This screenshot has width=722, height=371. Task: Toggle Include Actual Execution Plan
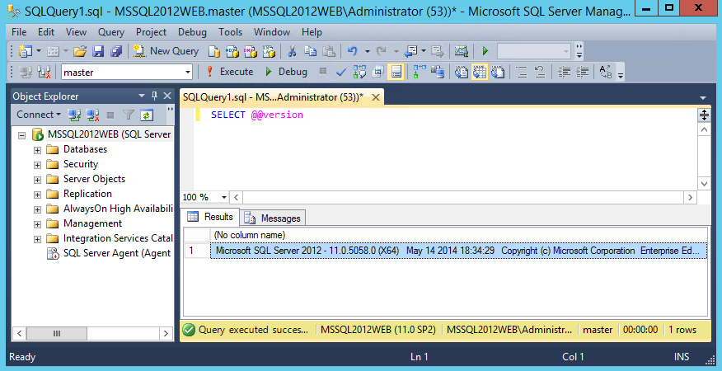click(417, 72)
